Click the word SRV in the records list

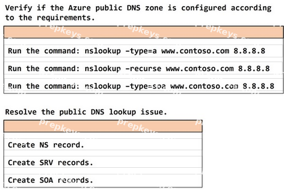pos(46,163)
